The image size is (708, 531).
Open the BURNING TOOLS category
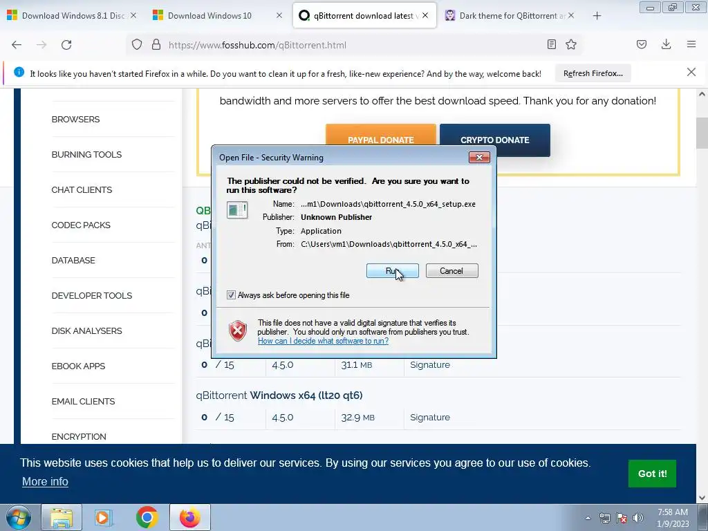(86, 154)
